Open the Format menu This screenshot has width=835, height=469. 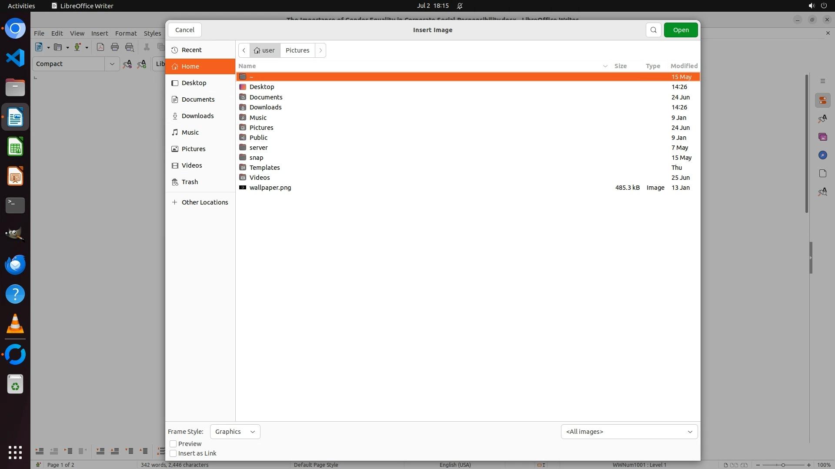[126, 33]
